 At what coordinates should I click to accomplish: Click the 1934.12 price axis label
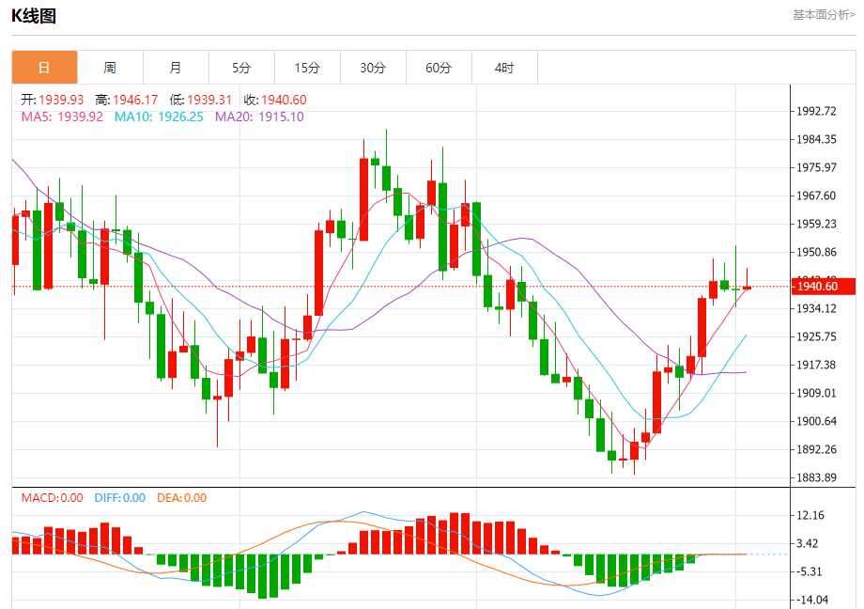(817, 308)
